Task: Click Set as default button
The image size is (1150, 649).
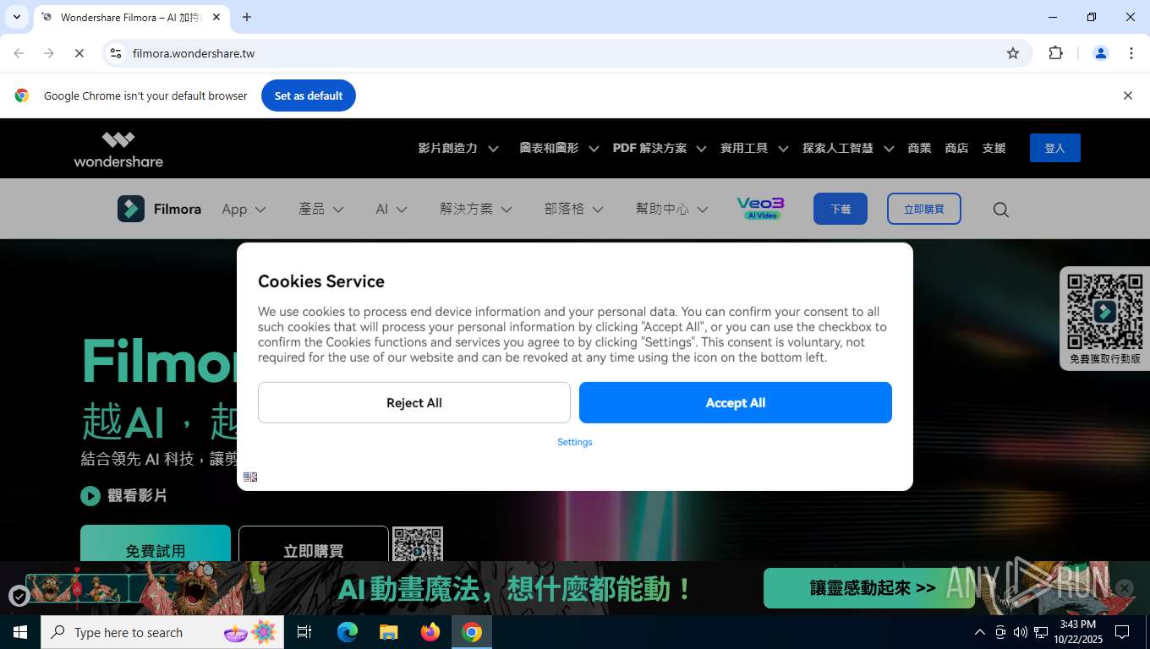Action: click(x=309, y=95)
